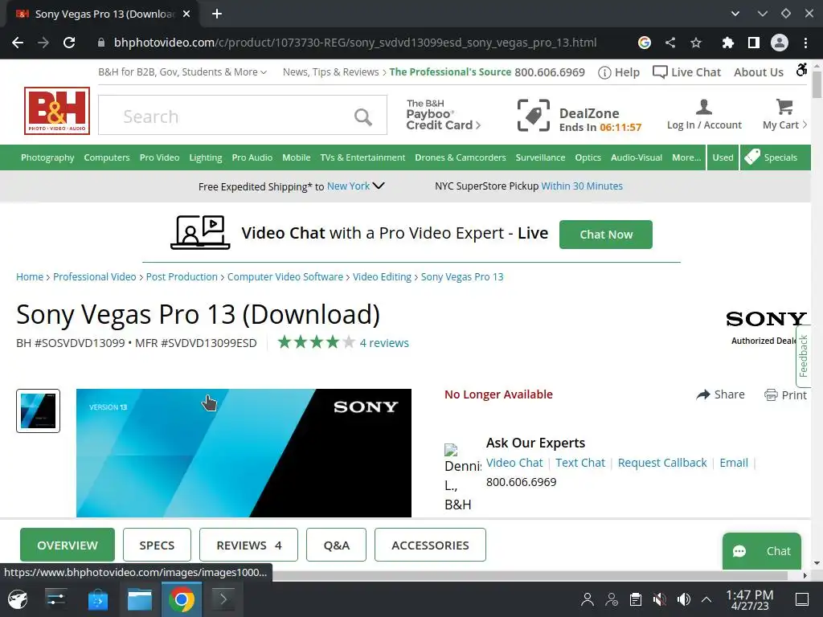
Task: Open the More... category menu
Action: [686, 157]
